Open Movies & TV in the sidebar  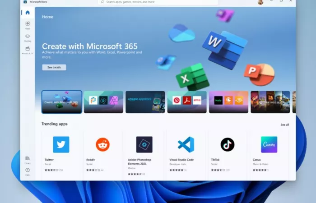point(28,50)
